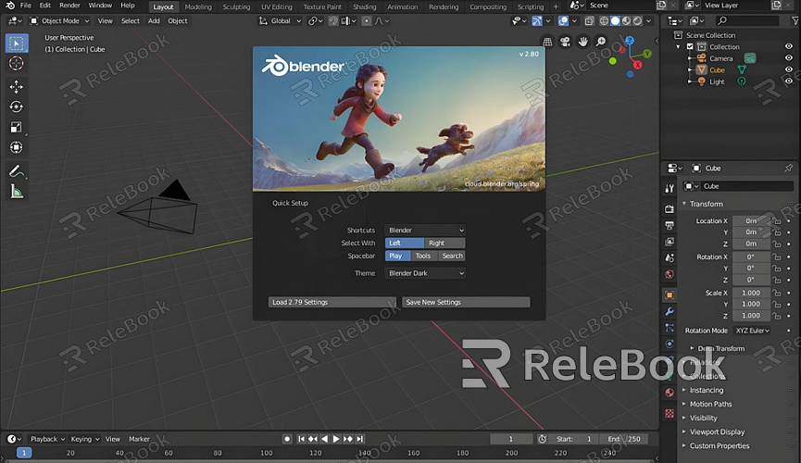Image resolution: width=801 pixels, height=463 pixels.
Task: Uncheck the Collection checkbox in outliner
Action: (690, 46)
